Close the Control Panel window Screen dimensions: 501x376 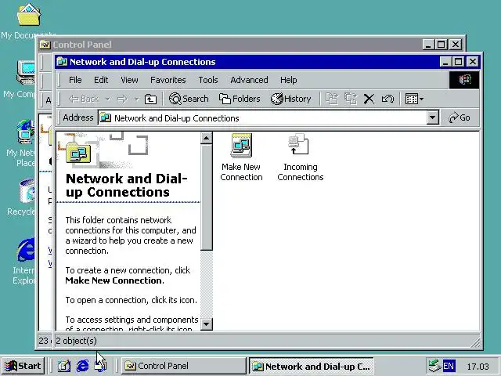(456, 45)
